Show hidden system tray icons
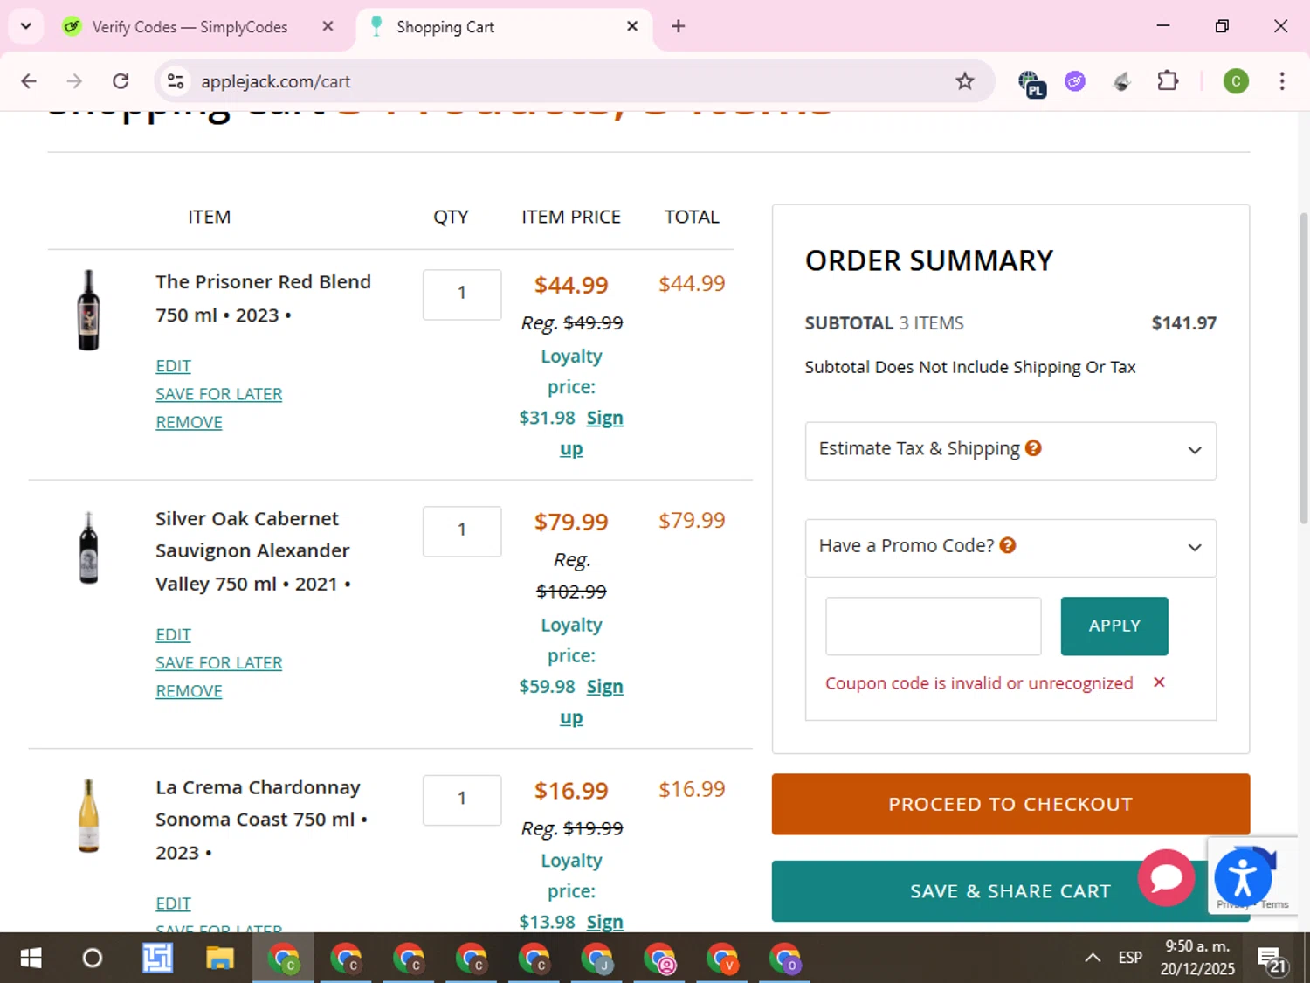Screen dimensions: 1310x983 [x=1092, y=959]
